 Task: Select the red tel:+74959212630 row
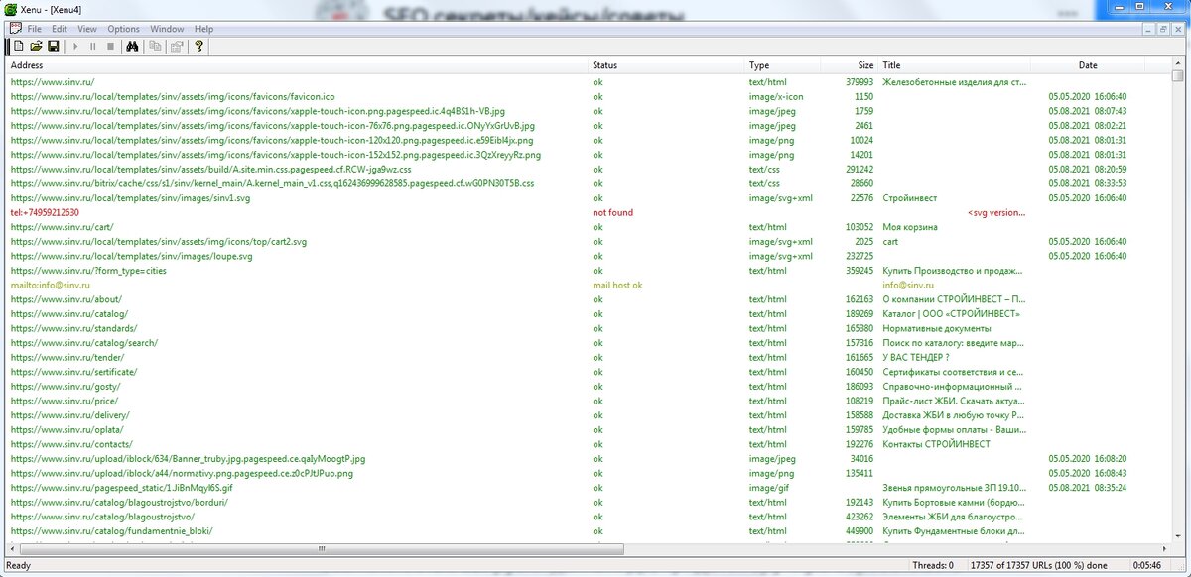(x=45, y=213)
